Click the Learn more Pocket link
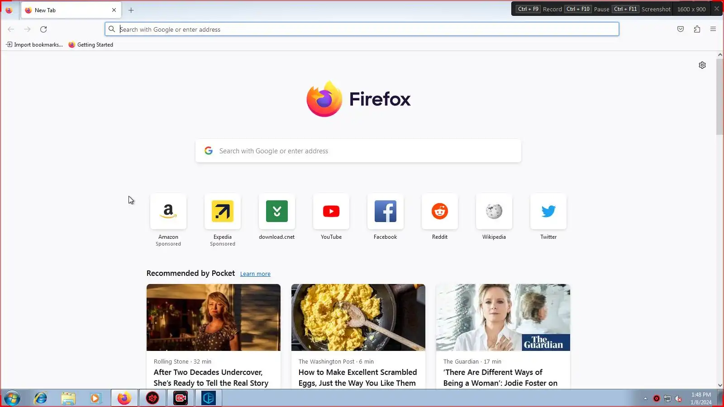 [255, 274]
